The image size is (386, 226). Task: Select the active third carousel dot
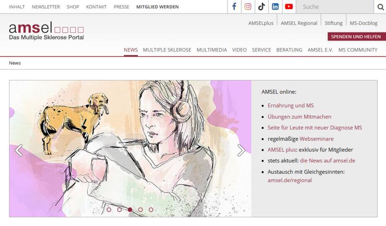click(x=130, y=210)
